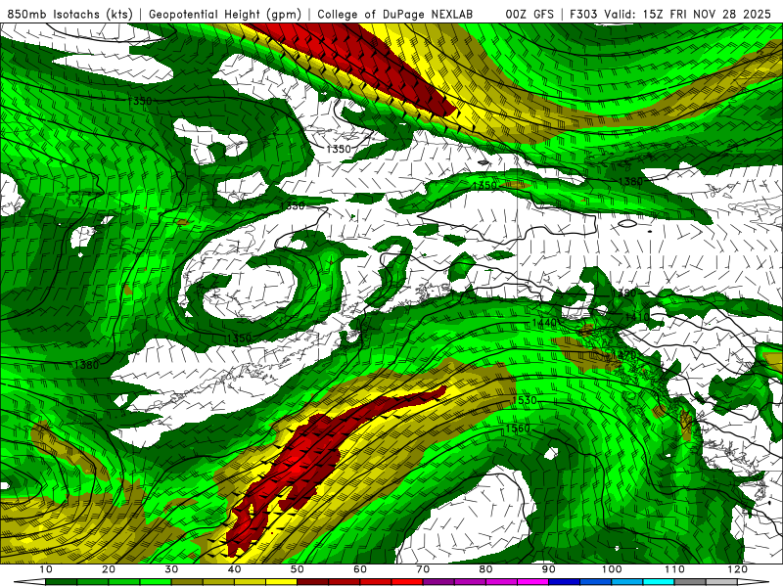Screen dimensions: 783x587
Task: Click the 1530 height contour label
Action: pos(525,400)
